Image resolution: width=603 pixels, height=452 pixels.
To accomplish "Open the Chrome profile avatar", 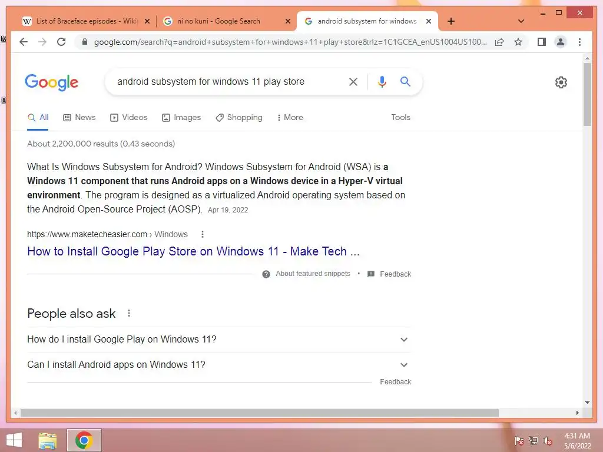I will point(561,42).
